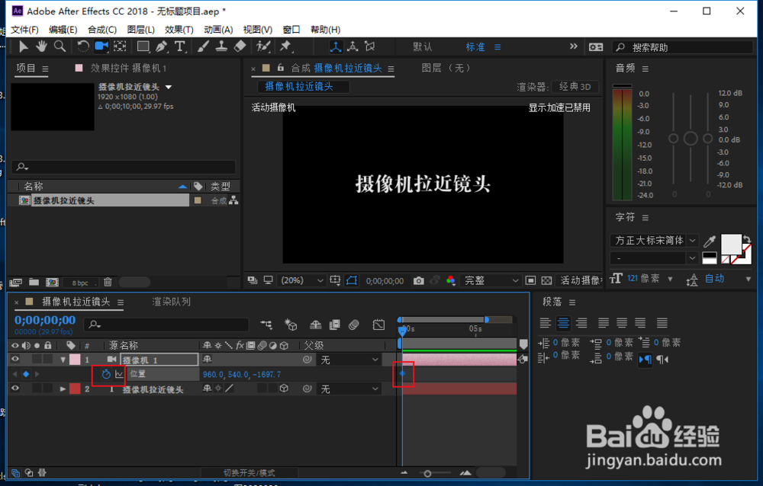Collapse the 摄像机 1 layer properties
The image size is (763, 486).
pyautogui.click(x=63, y=360)
